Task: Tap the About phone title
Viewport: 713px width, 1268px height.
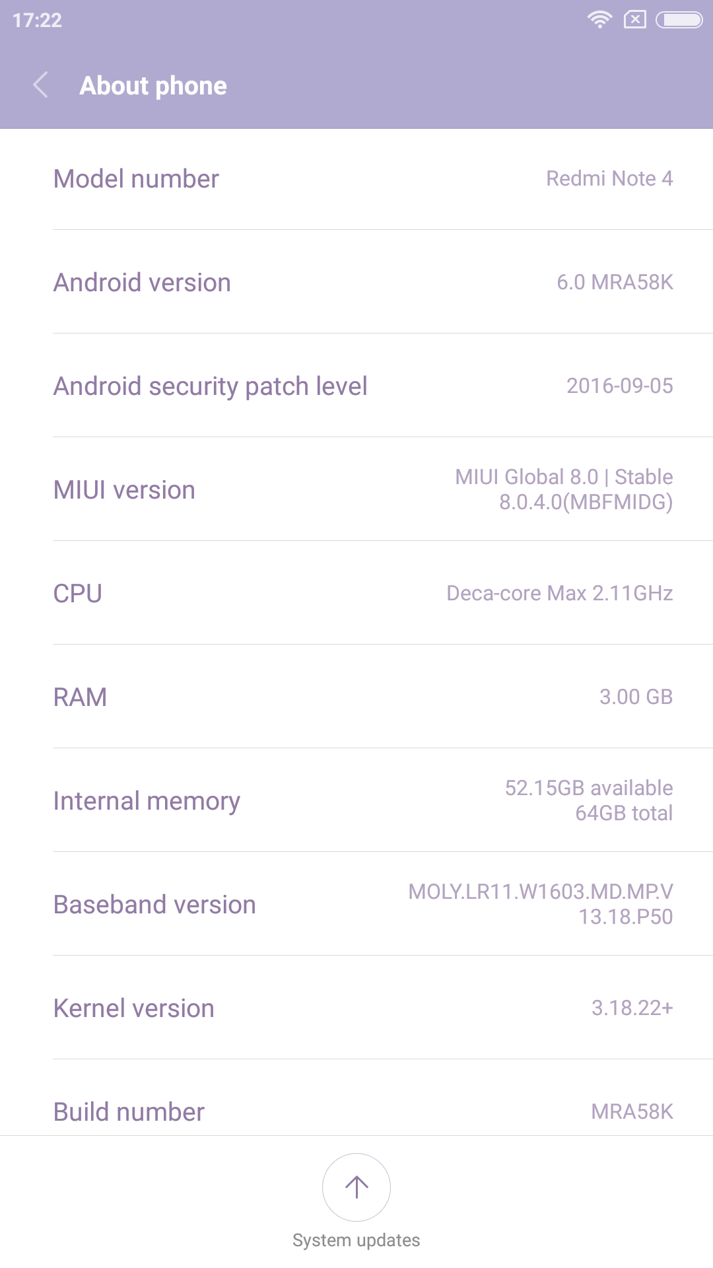Action: coord(153,86)
